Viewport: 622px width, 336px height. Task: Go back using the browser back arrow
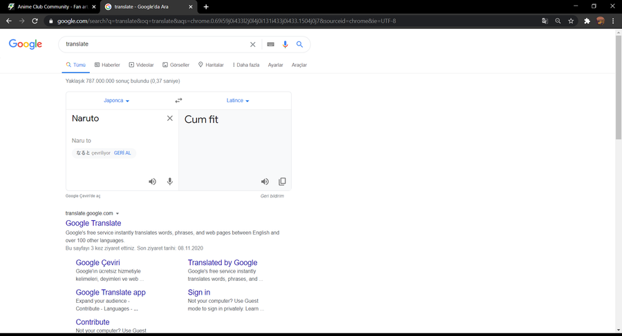click(x=9, y=21)
